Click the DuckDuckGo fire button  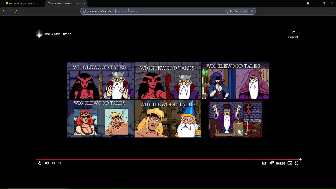(308, 3)
